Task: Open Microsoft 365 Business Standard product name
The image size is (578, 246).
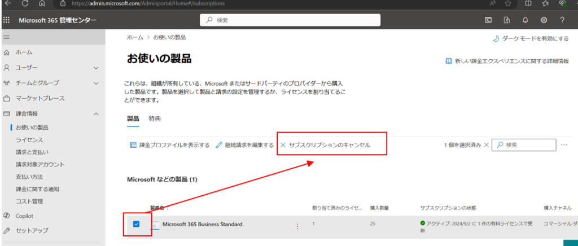Action: (203, 224)
